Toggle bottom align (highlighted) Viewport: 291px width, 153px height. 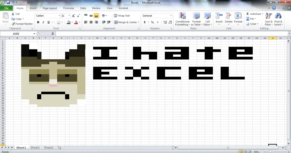click(x=96, y=16)
